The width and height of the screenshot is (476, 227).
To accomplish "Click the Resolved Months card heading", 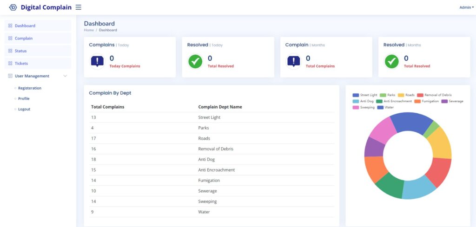I will (402, 45).
